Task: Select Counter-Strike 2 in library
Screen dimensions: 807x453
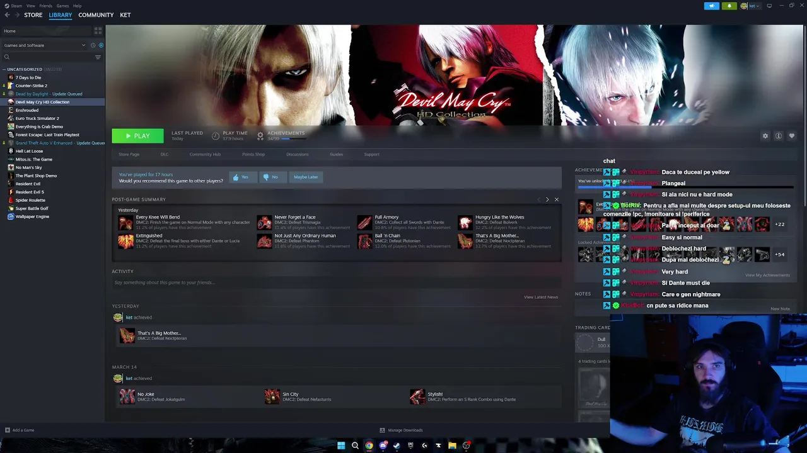Action: point(32,86)
